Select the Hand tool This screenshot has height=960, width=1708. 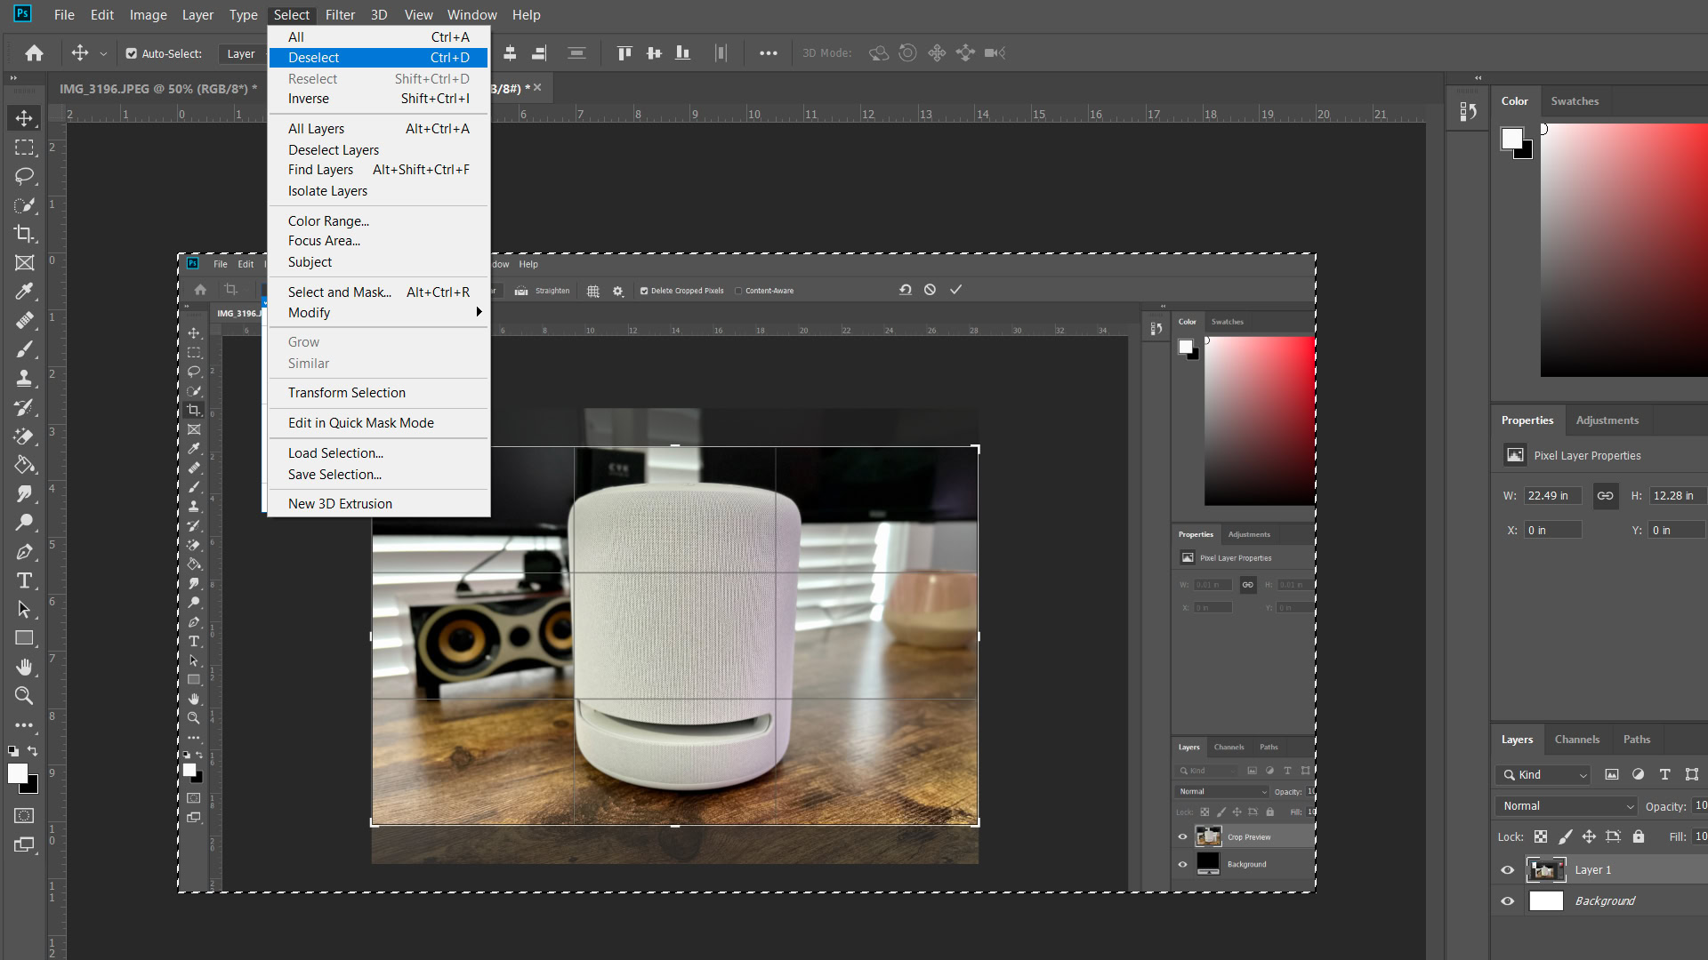click(24, 667)
